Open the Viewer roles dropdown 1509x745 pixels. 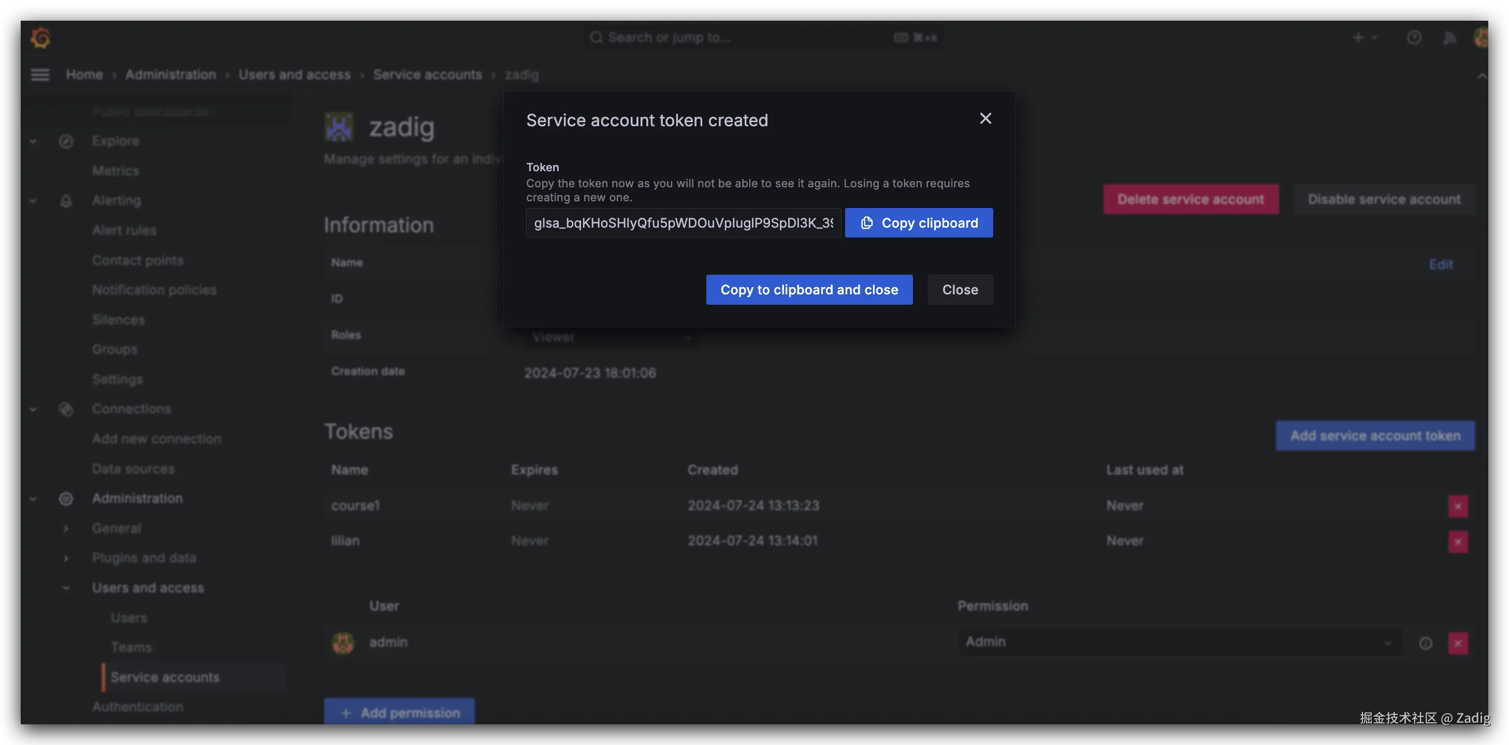[612, 338]
